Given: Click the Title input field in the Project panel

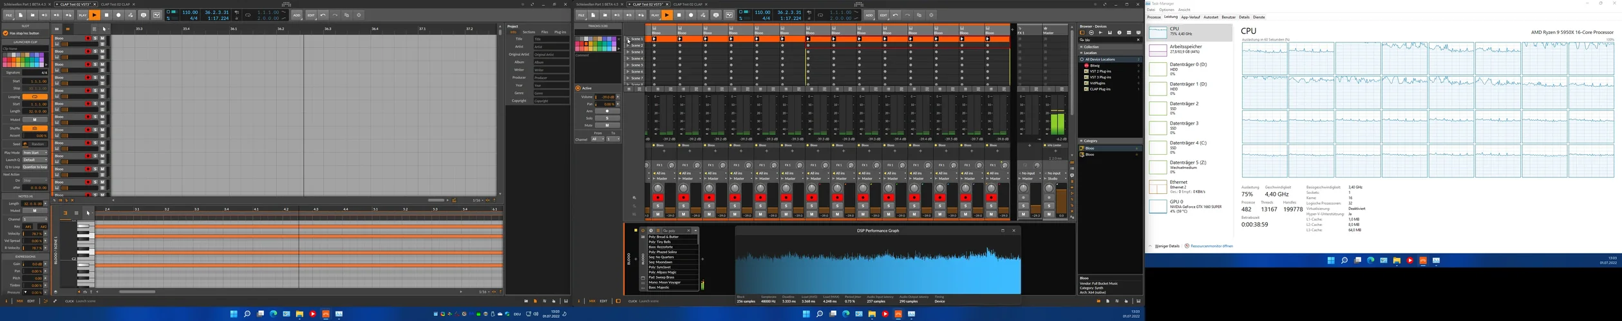Looking at the screenshot, I should (551, 39).
